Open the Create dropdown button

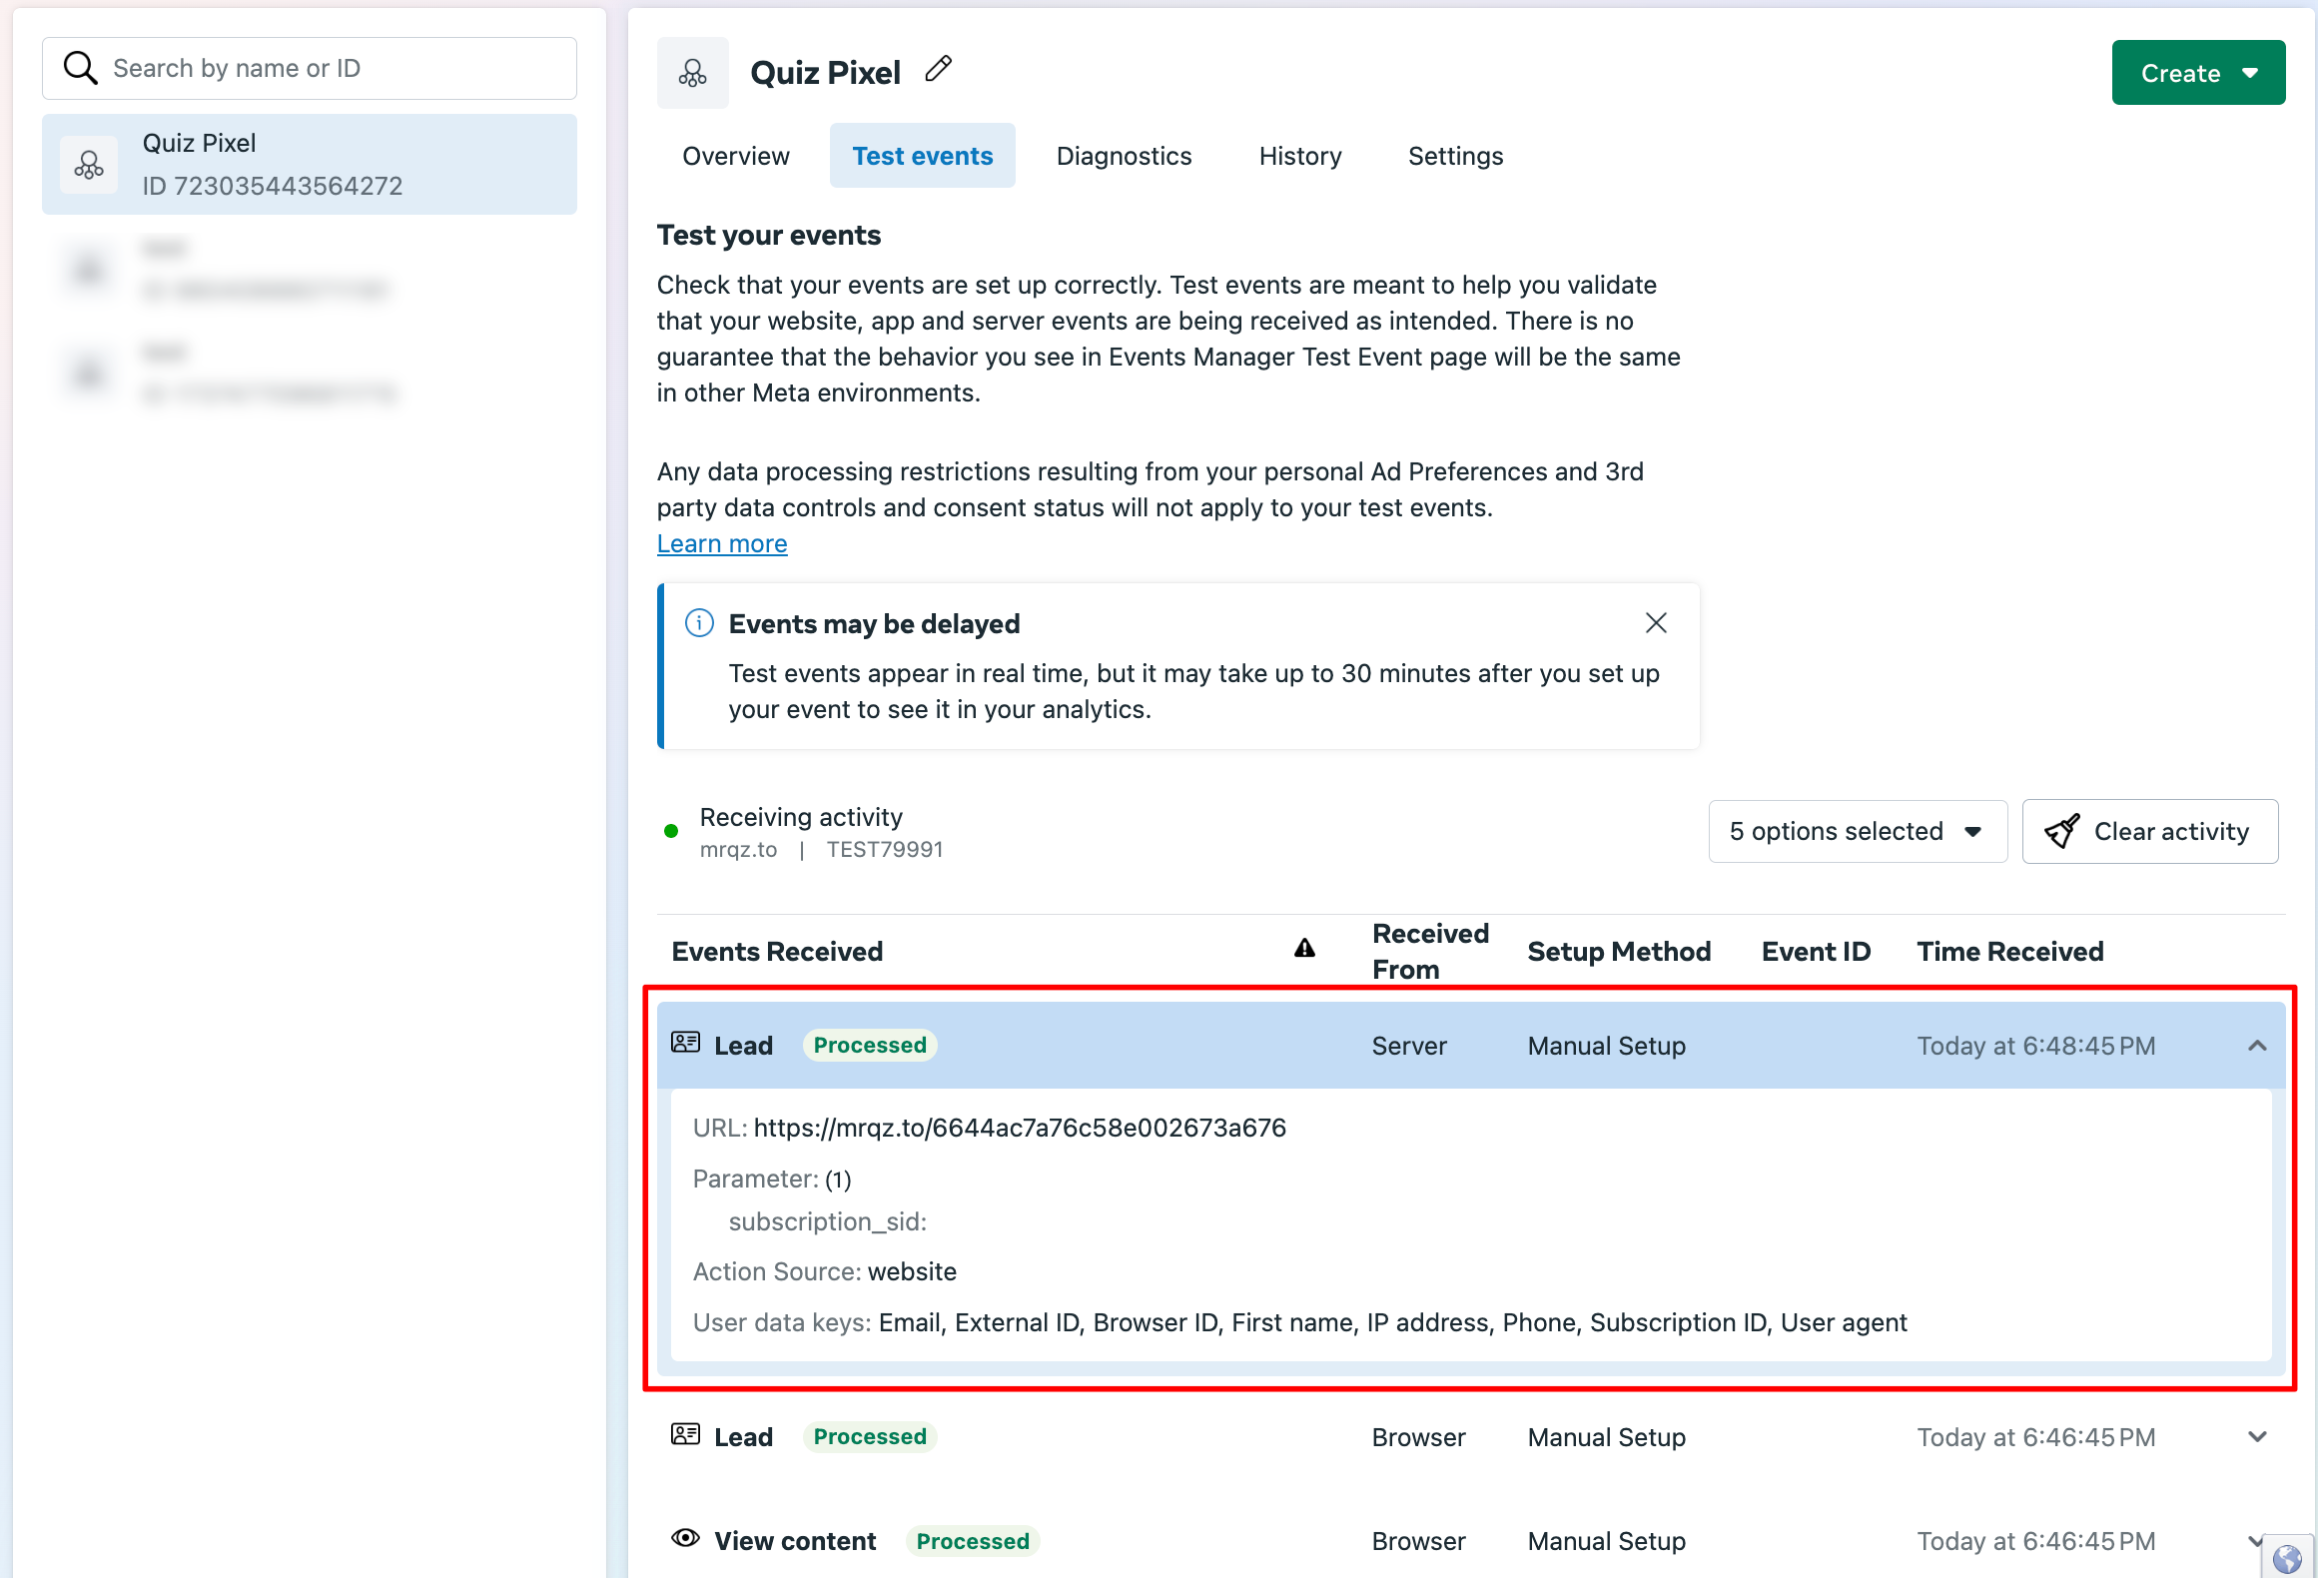coord(2198,73)
